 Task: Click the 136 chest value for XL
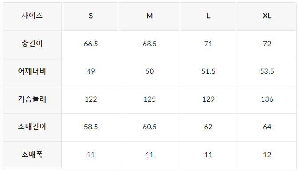click(267, 99)
